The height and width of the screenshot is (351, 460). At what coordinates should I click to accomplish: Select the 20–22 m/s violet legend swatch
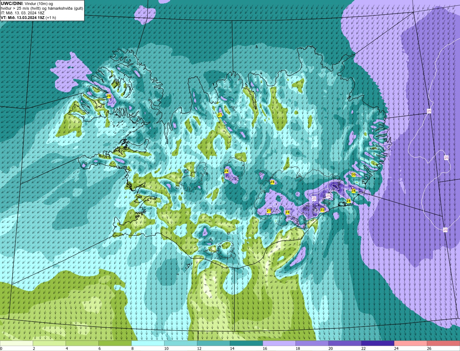coord(345,343)
